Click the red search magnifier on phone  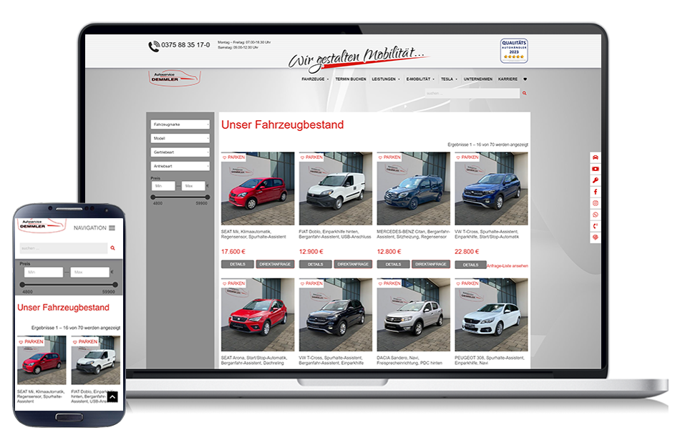112,248
